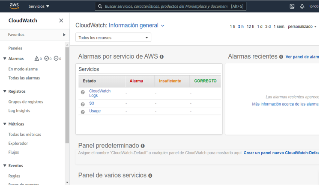Click Más información acerca de las alarmas

[285, 104]
